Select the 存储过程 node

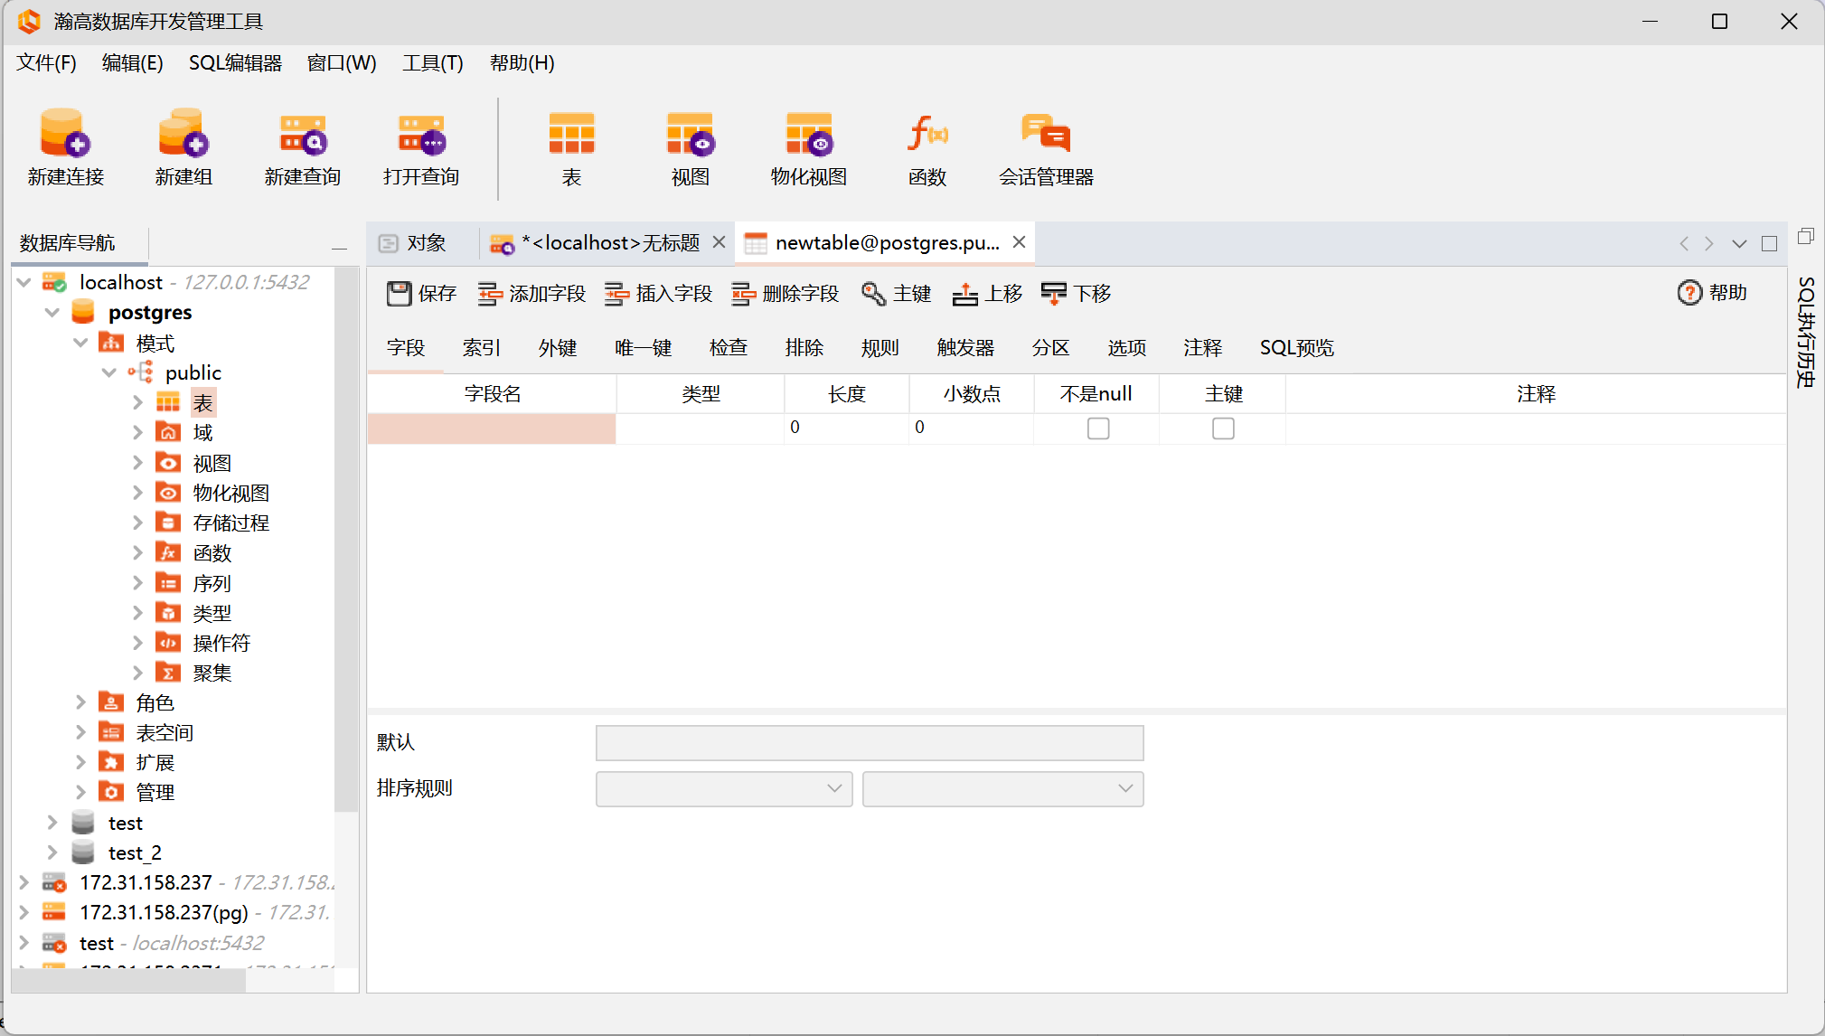pyautogui.click(x=231, y=523)
